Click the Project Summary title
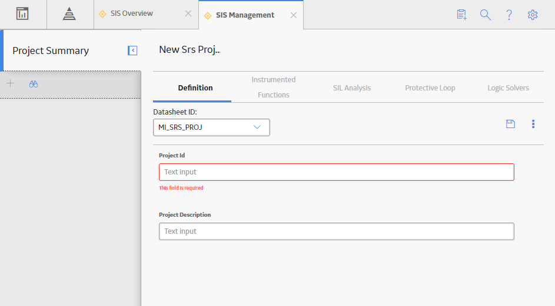Image resolution: width=555 pixels, height=306 pixels. pos(51,51)
